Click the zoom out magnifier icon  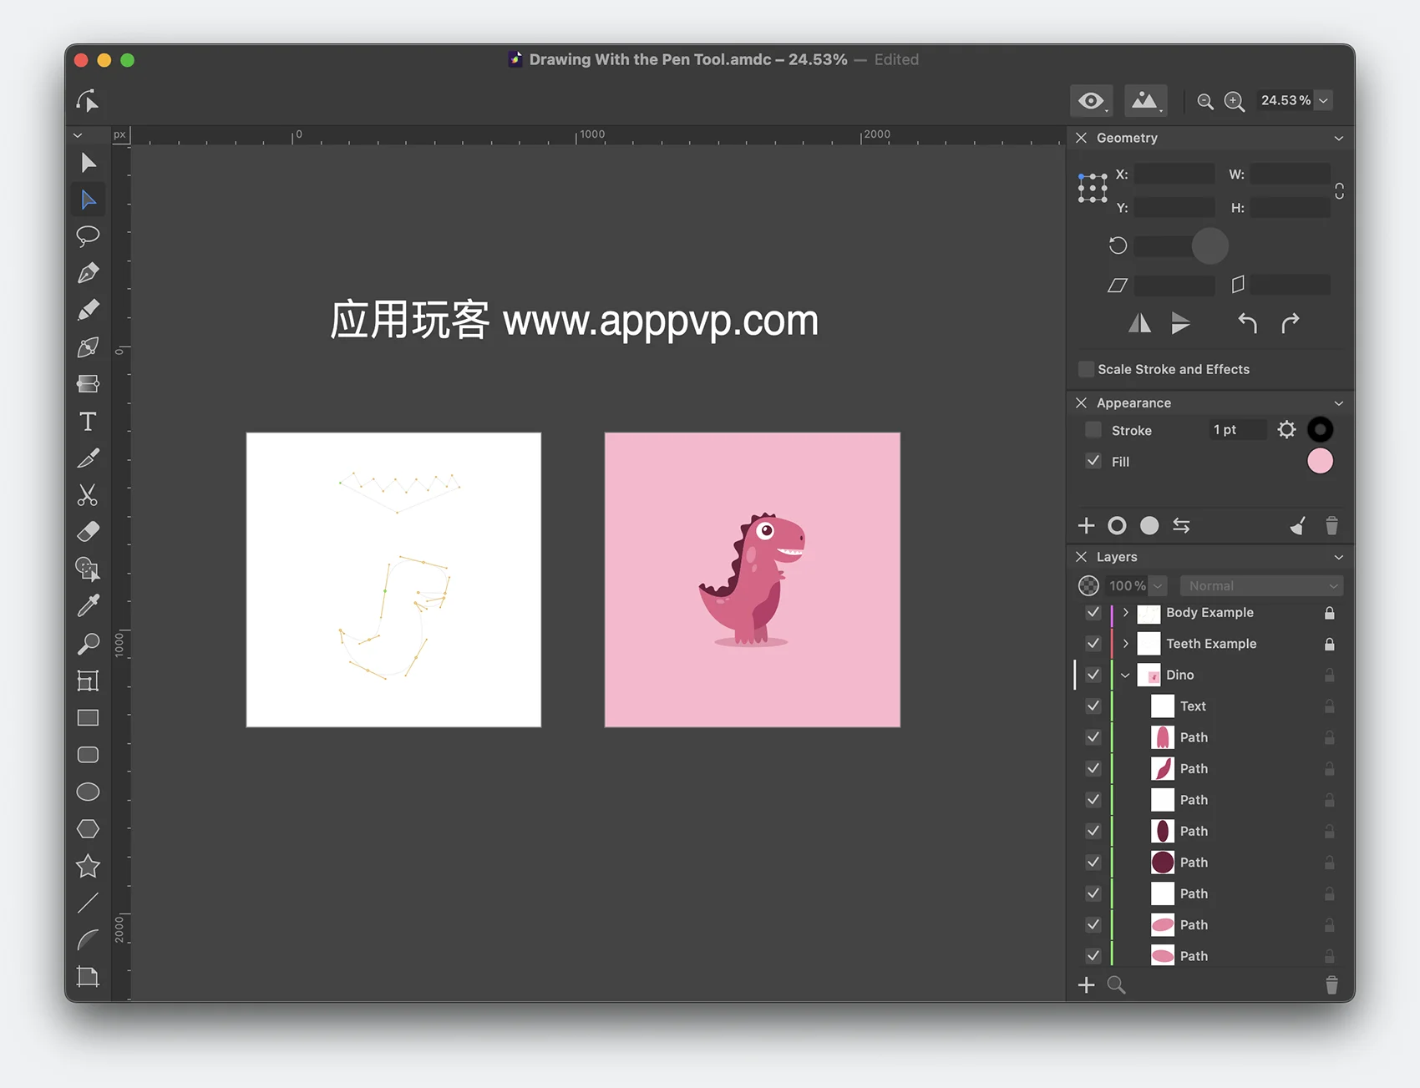click(1204, 101)
